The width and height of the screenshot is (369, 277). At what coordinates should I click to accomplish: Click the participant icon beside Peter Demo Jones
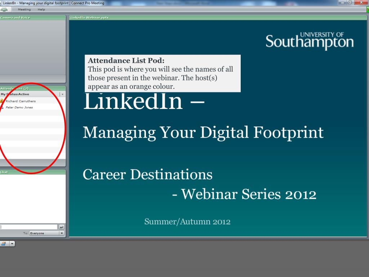pyautogui.click(x=2, y=107)
